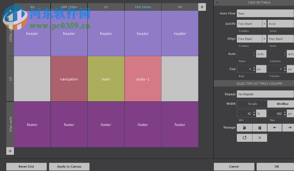
Task: Click the Min width value field
Action: (244, 113)
